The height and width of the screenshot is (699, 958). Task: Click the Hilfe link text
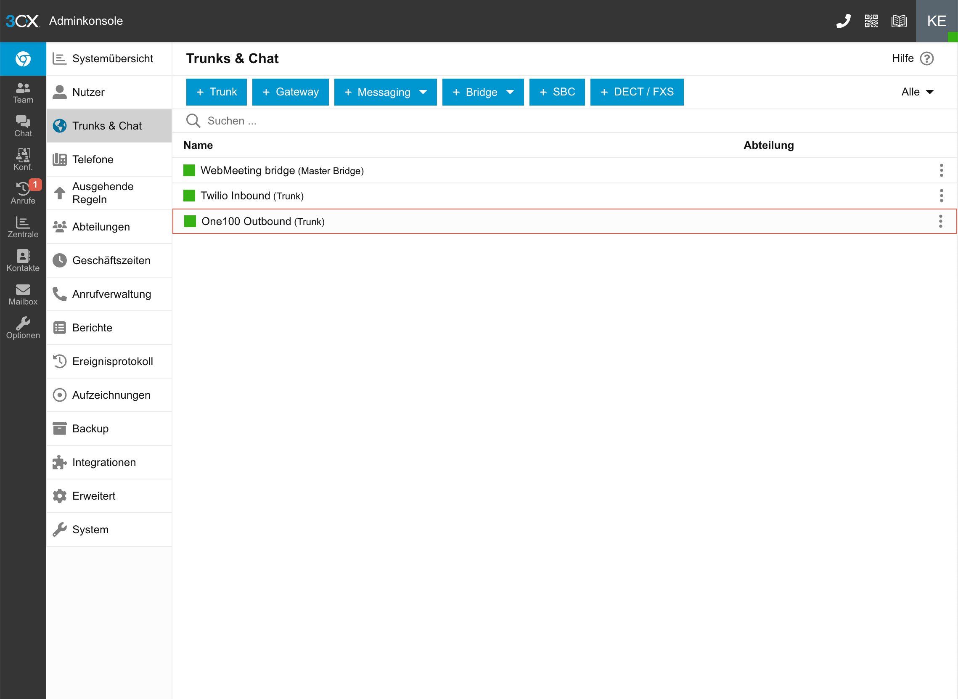point(902,58)
